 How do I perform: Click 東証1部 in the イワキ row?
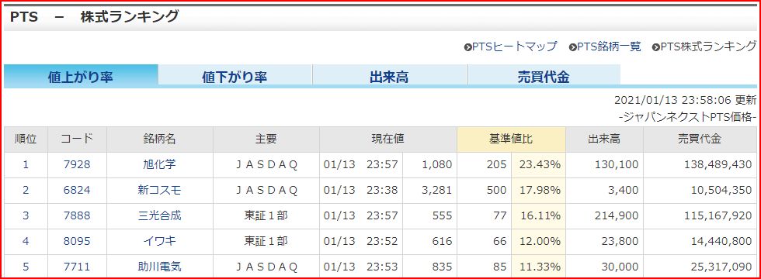266,241
